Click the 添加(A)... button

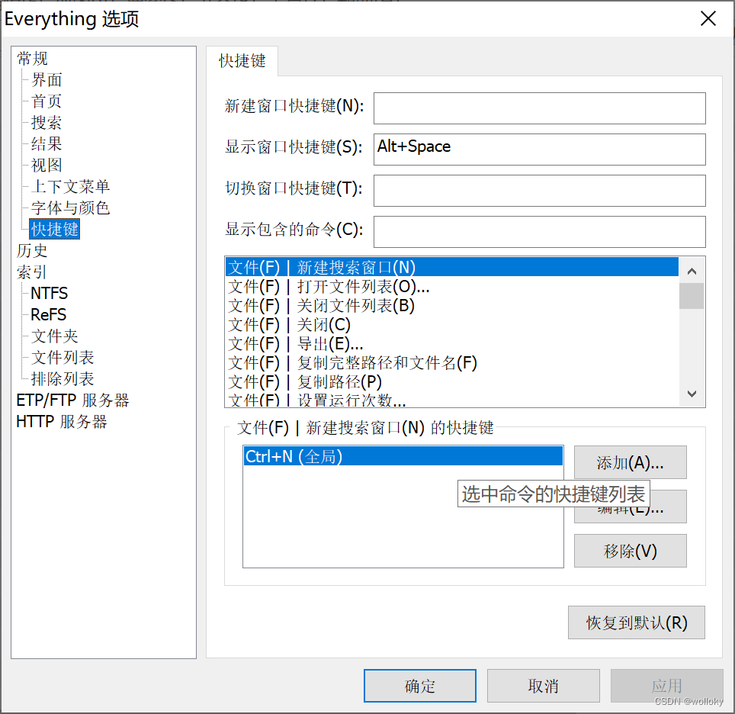pos(631,462)
